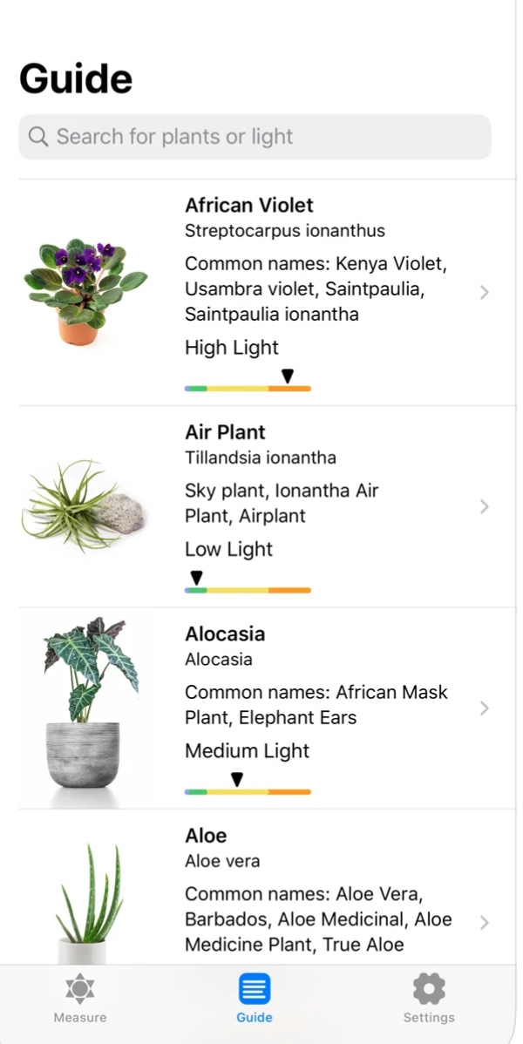Expand African Violet details chevron
The width and height of the screenshot is (523, 1044).
click(485, 293)
